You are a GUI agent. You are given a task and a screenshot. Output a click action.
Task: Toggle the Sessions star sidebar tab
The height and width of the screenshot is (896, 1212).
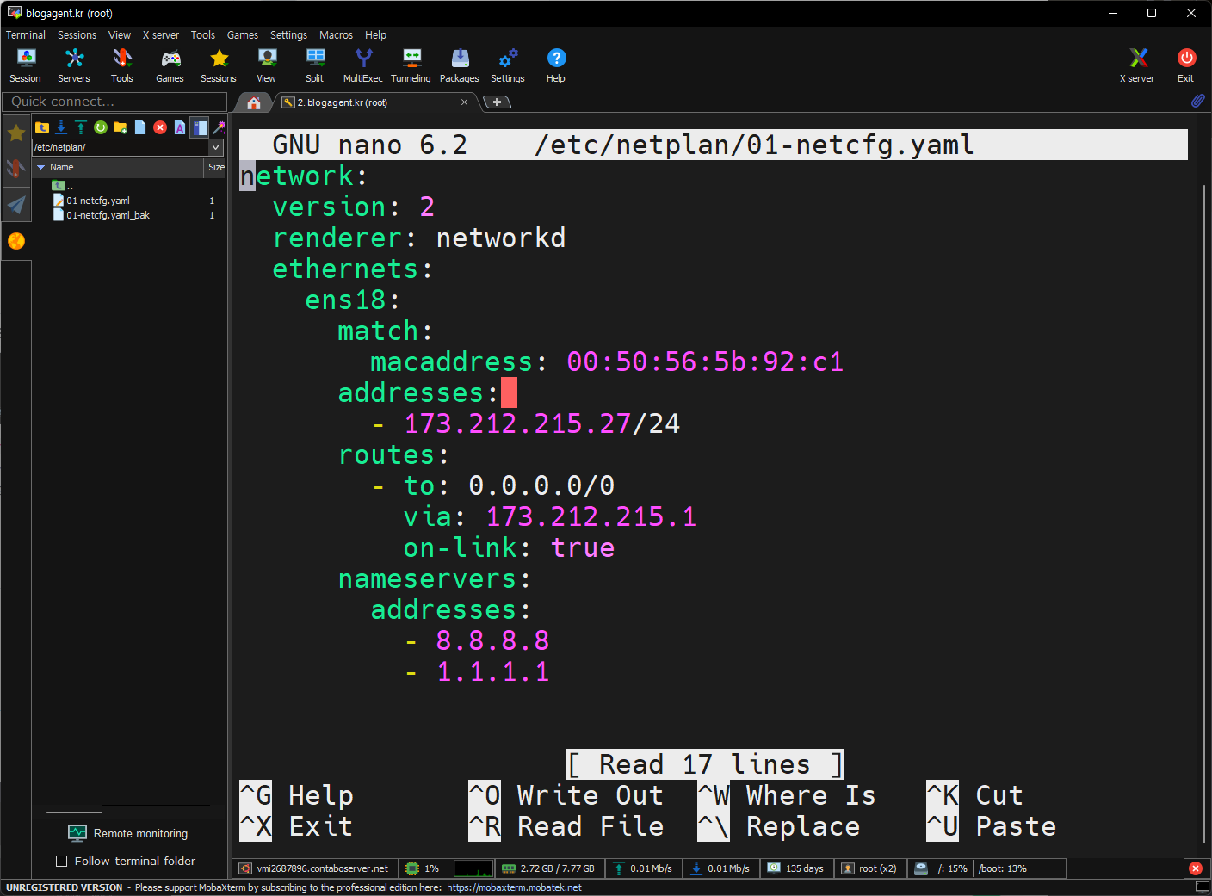[x=15, y=133]
